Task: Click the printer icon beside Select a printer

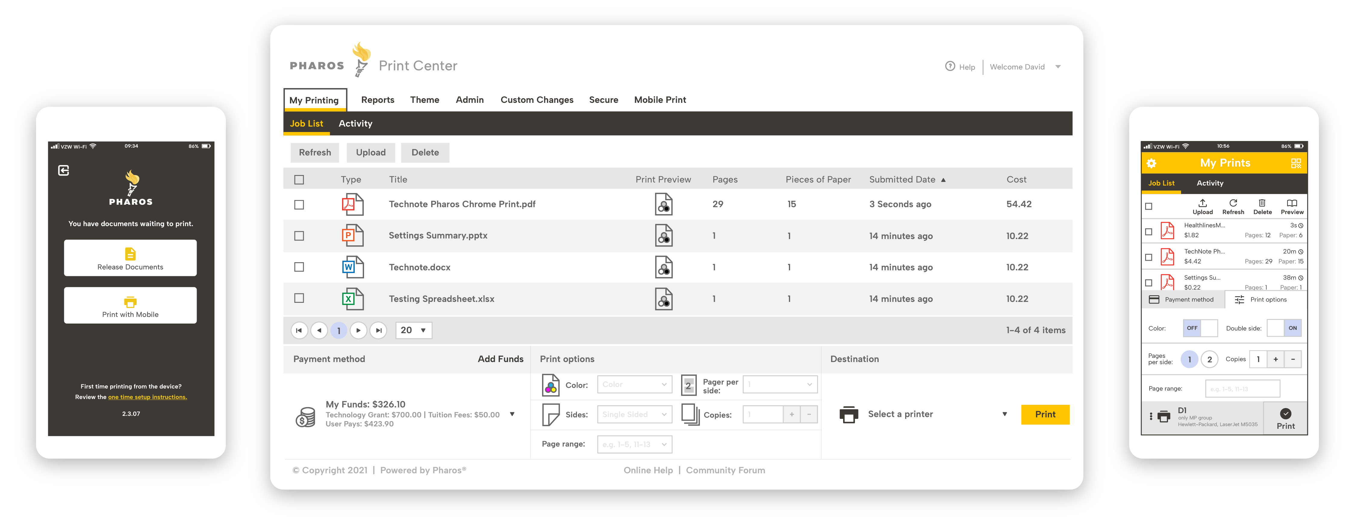Action: pyautogui.click(x=849, y=414)
